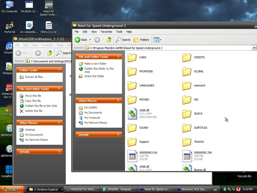The width and height of the screenshot is (257, 193).
Task: Go to My Computer in Other Places
Action: coord(90,118)
